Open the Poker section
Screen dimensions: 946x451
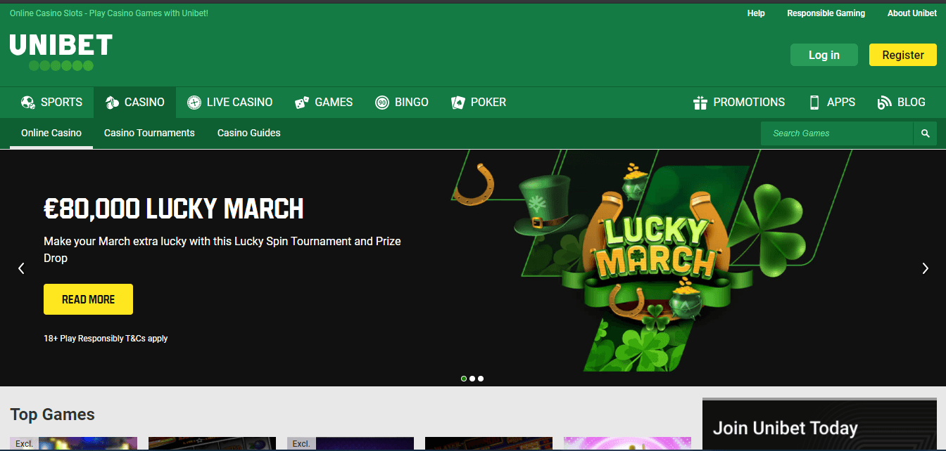coord(479,103)
